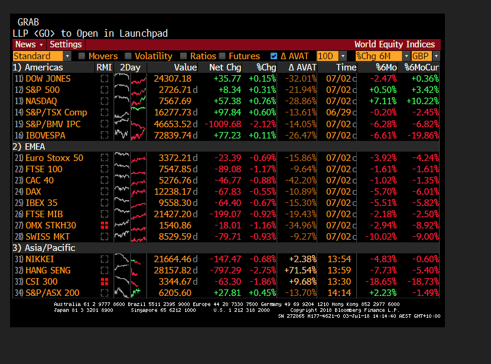
Task: Open the 2Day sparkline chart for NASDAQ
Action: click(129, 101)
